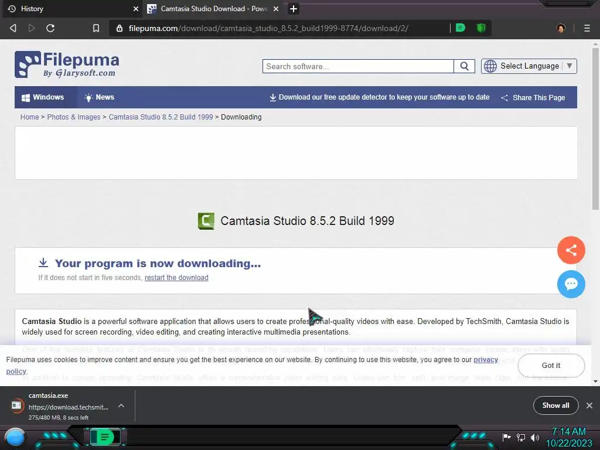Click the green taskbar browser app icon
The image size is (600, 450).
105,437
